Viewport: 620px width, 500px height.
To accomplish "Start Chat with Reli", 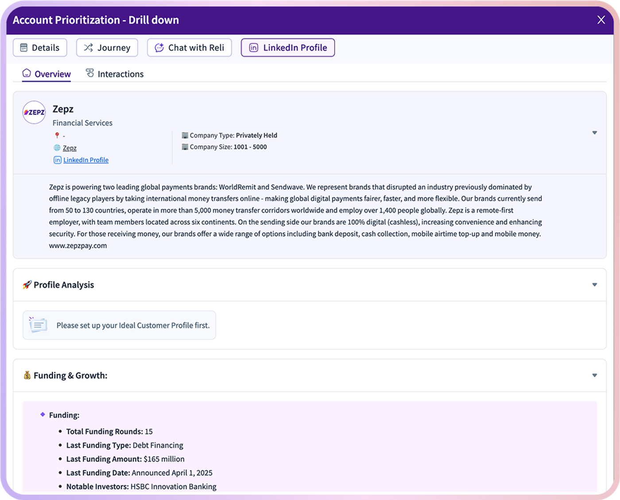I will [190, 48].
